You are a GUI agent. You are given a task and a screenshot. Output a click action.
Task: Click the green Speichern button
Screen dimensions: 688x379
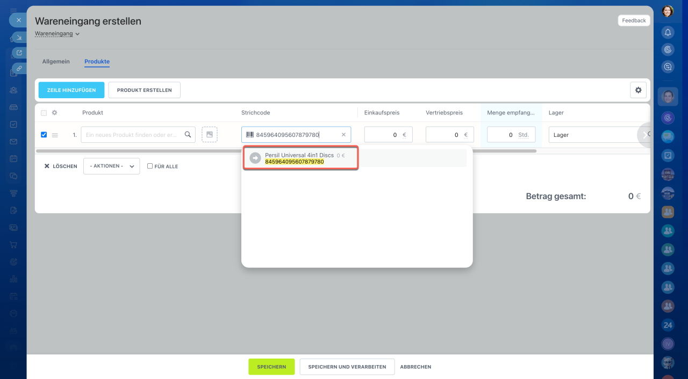(271, 367)
